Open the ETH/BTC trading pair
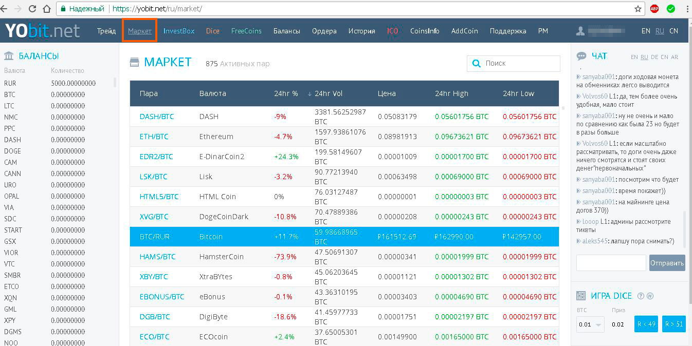 click(x=154, y=137)
